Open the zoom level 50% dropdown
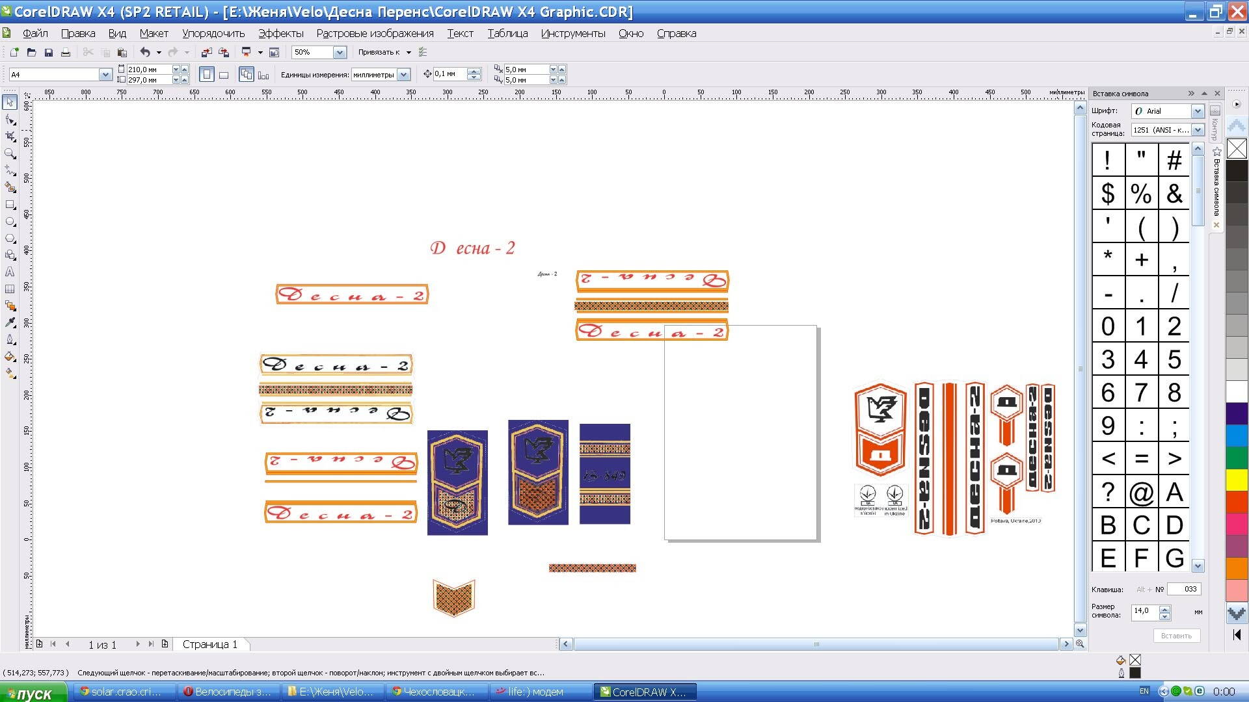This screenshot has width=1249, height=702. pyautogui.click(x=340, y=52)
